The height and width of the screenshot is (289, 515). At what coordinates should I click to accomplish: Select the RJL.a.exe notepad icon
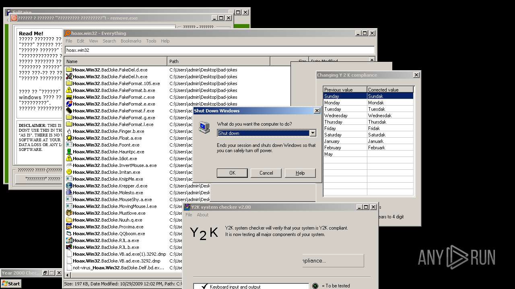click(x=69, y=240)
